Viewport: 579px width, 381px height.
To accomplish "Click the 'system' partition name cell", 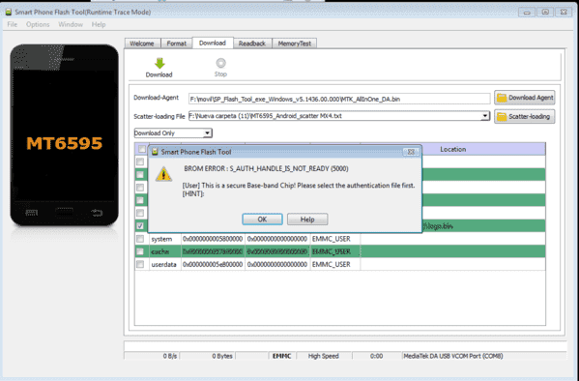I will (x=165, y=239).
